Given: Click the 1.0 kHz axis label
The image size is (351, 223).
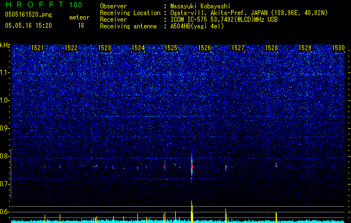Looking at the screenshot, I should (4, 100).
